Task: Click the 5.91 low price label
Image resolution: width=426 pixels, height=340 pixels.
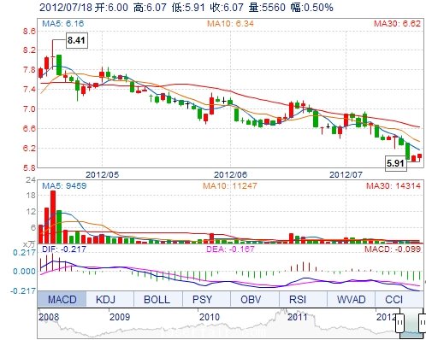Action: coord(395,163)
